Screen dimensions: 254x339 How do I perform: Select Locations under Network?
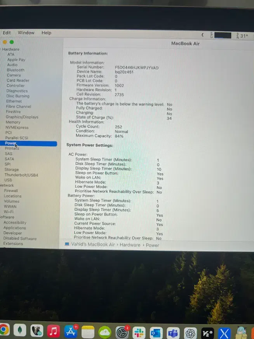click(x=13, y=196)
